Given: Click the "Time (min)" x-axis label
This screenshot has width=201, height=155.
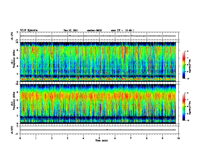Looking at the screenshot, I should click(x=102, y=141).
